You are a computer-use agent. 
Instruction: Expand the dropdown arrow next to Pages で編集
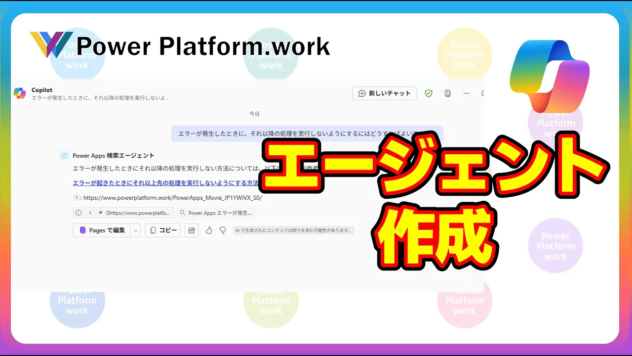coord(136,230)
